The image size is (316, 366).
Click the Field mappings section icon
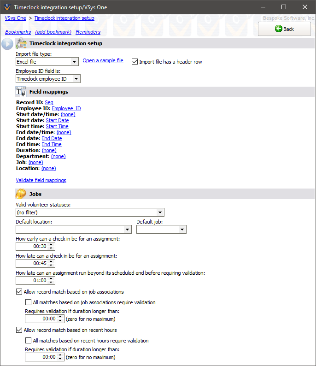click(21, 92)
